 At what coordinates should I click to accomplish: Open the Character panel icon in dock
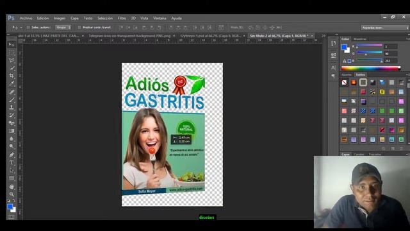coord(333,67)
